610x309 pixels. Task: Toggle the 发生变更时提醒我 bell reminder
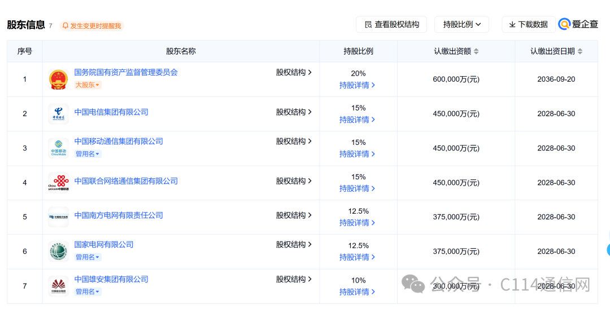tap(92, 25)
